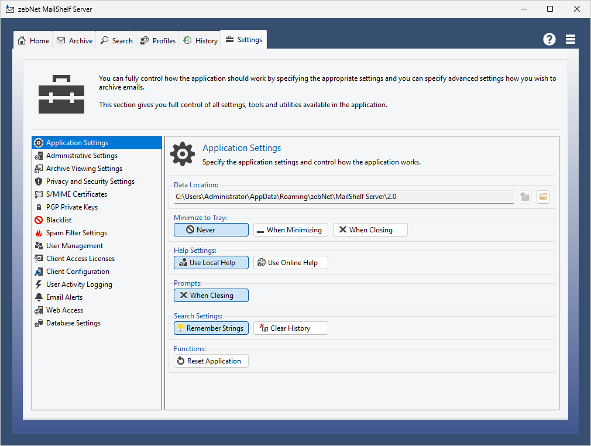Viewport: 591px width, 446px height.
Task: Toggle Remember Strings search setting
Action: (x=211, y=328)
